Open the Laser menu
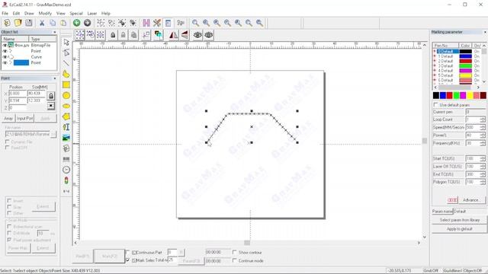Viewport: 488px width, 274px height. coord(92,14)
